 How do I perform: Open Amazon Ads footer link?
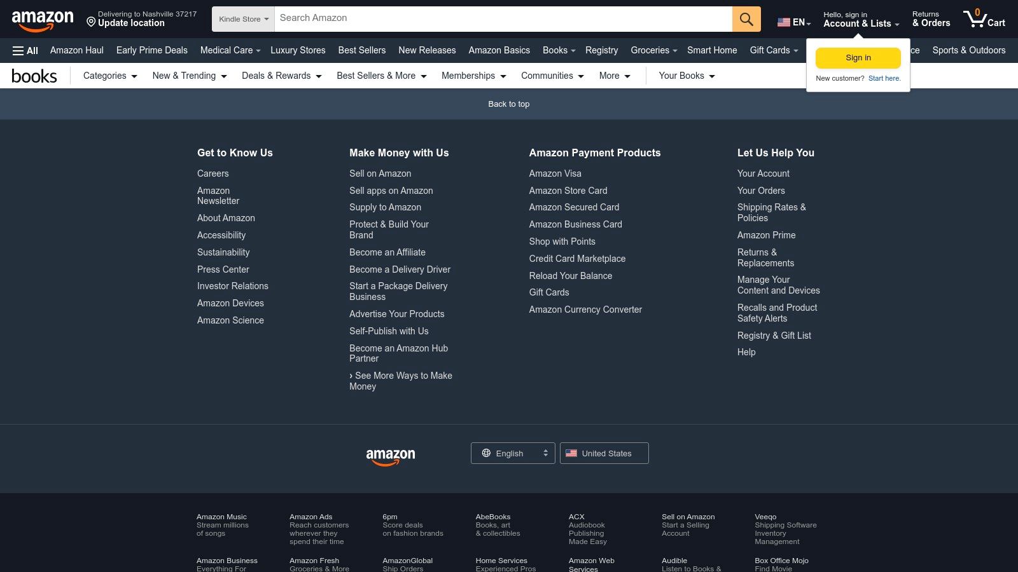point(319,529)
